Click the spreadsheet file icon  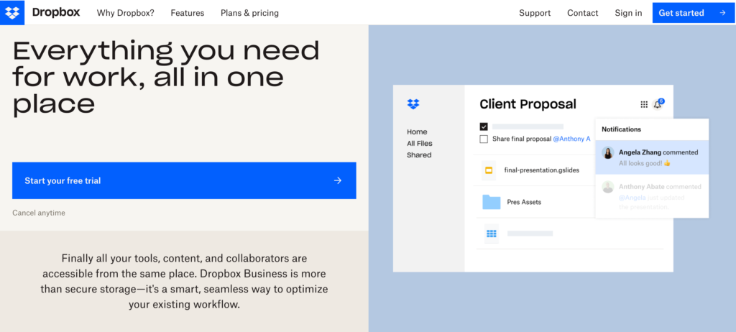coord(492,234)
